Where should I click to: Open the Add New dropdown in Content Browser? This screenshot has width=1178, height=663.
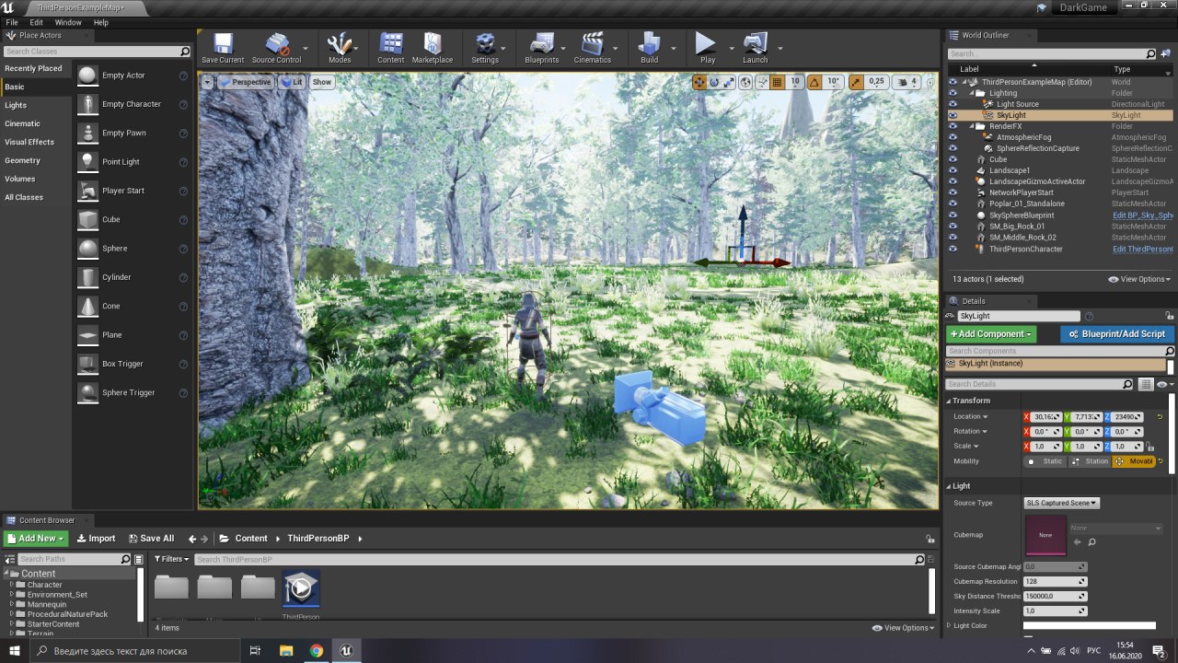(35, 539)
